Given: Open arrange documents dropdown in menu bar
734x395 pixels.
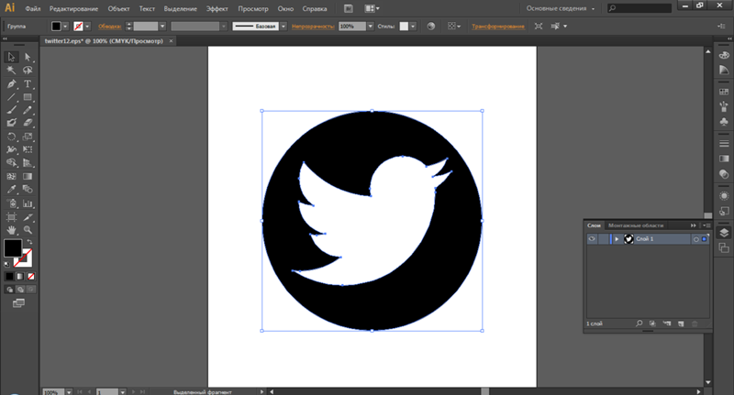Looking at the screenshot, I should pyautogui.click(x=373, y=8).
